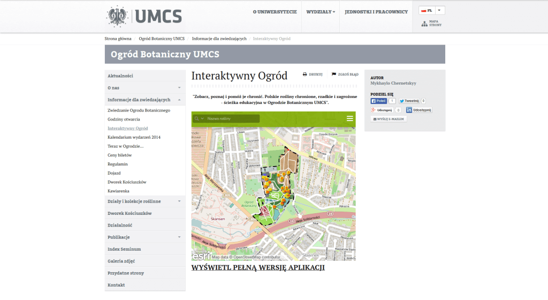Click the Zgłoś błąd flag icon
Image resolution: width=548 pixels, height=300 pixels.
[x=334, y=74]
